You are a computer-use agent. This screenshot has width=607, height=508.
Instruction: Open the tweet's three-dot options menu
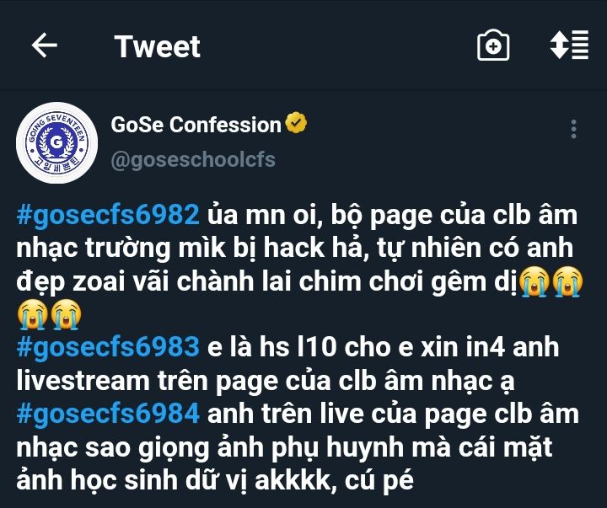coord(574,129)
